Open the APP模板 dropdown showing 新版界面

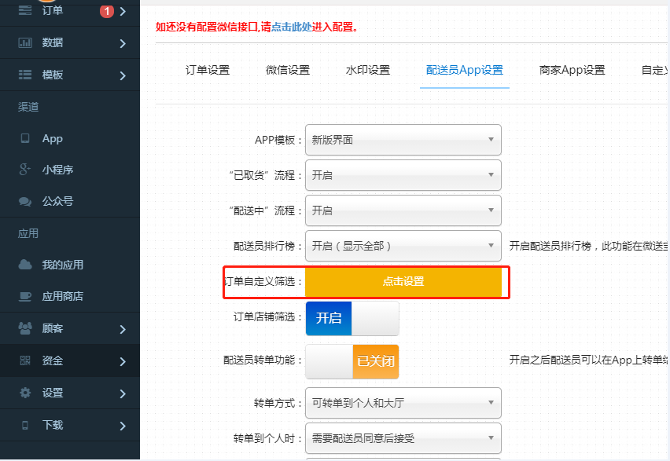coord(403,140)
